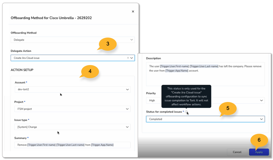The width and height of the screenshot is (273, 160).
Task: Click the Create Jira Cloud issue text
Action: [27, 58]
